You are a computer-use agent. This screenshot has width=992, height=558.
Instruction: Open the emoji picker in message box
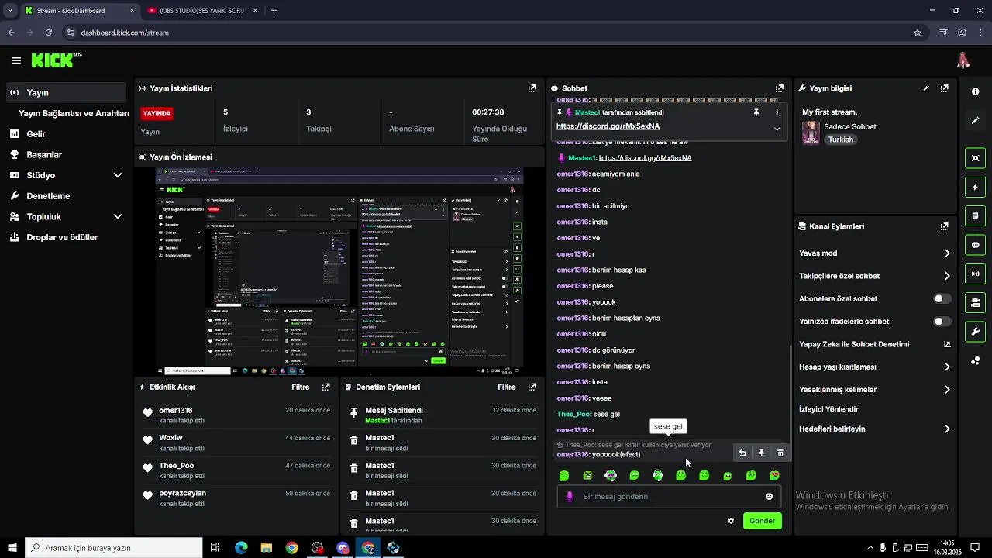click(769, 497)
